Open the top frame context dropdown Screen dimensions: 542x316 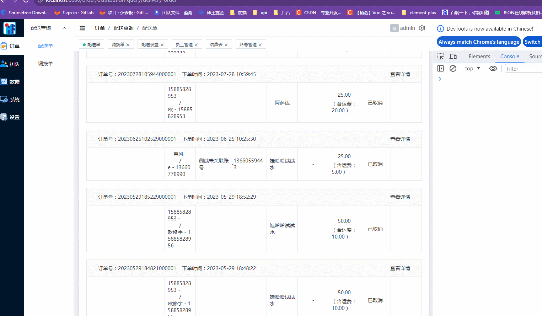[x=472, y=68]
